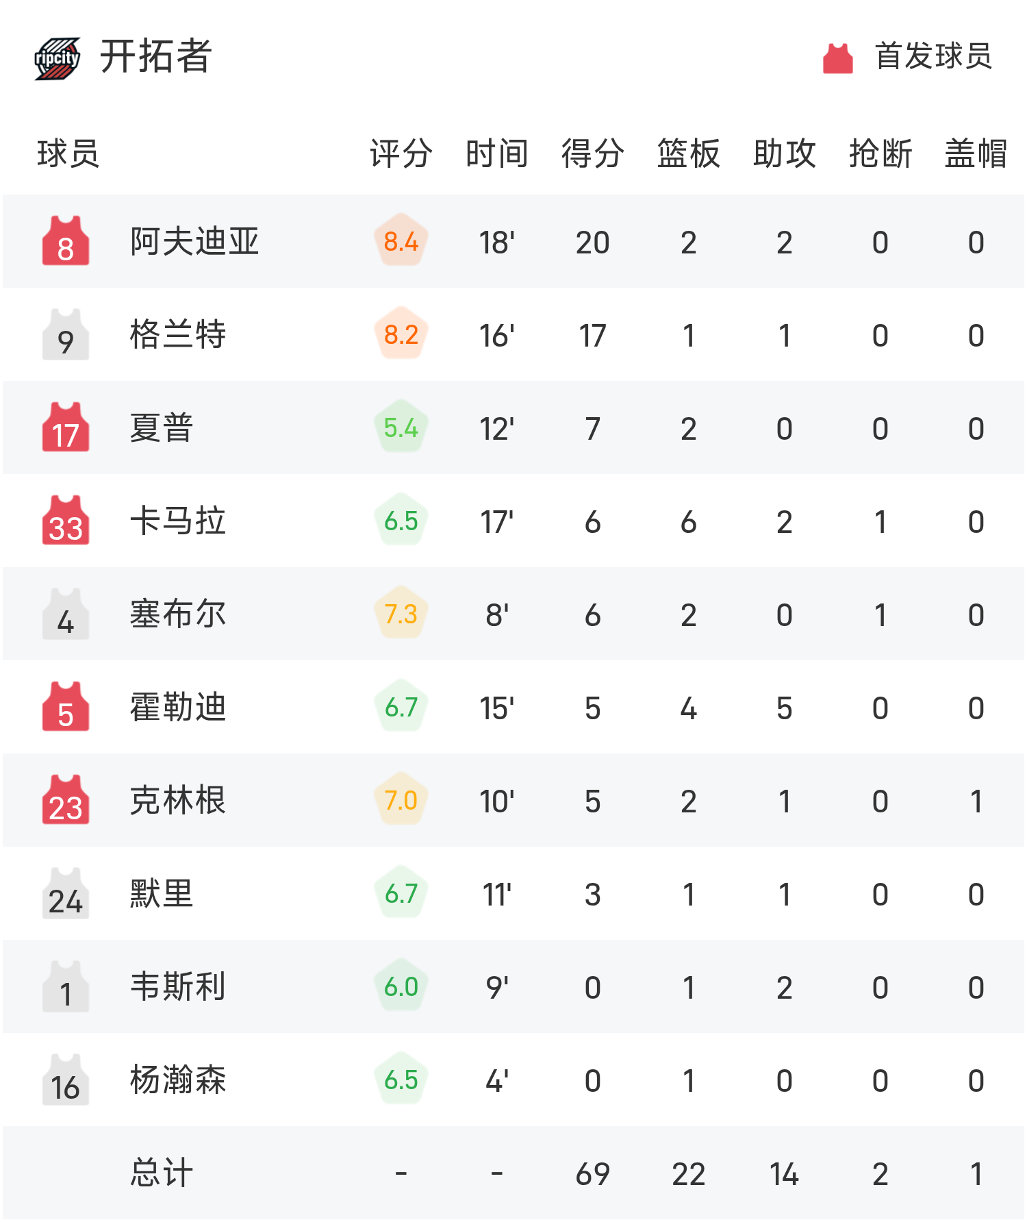Click the number 23 jersey icon
Image resolution: width=1027 pixels, height=1222 pixels.
pos(66,801)
